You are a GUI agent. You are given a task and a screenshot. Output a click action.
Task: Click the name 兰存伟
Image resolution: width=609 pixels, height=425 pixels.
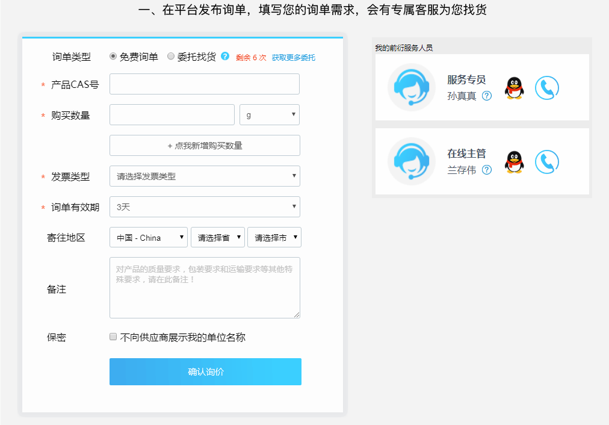[x=462, y=170]
